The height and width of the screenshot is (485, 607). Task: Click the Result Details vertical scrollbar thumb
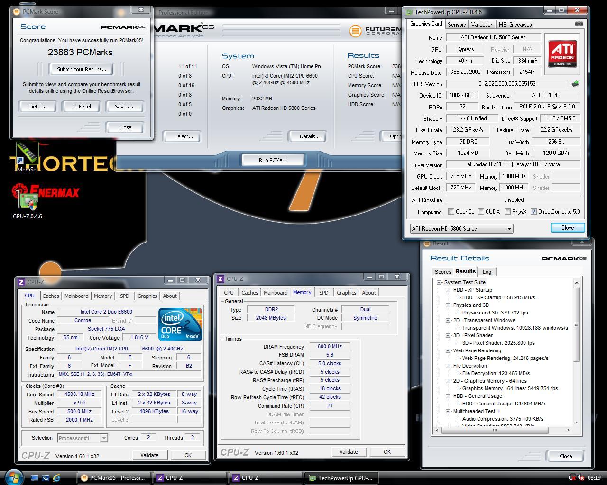coord(577,324)
